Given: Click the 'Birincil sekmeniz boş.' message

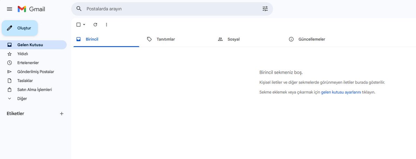Looking at the screenshot, I should click(x=281, y=72).
